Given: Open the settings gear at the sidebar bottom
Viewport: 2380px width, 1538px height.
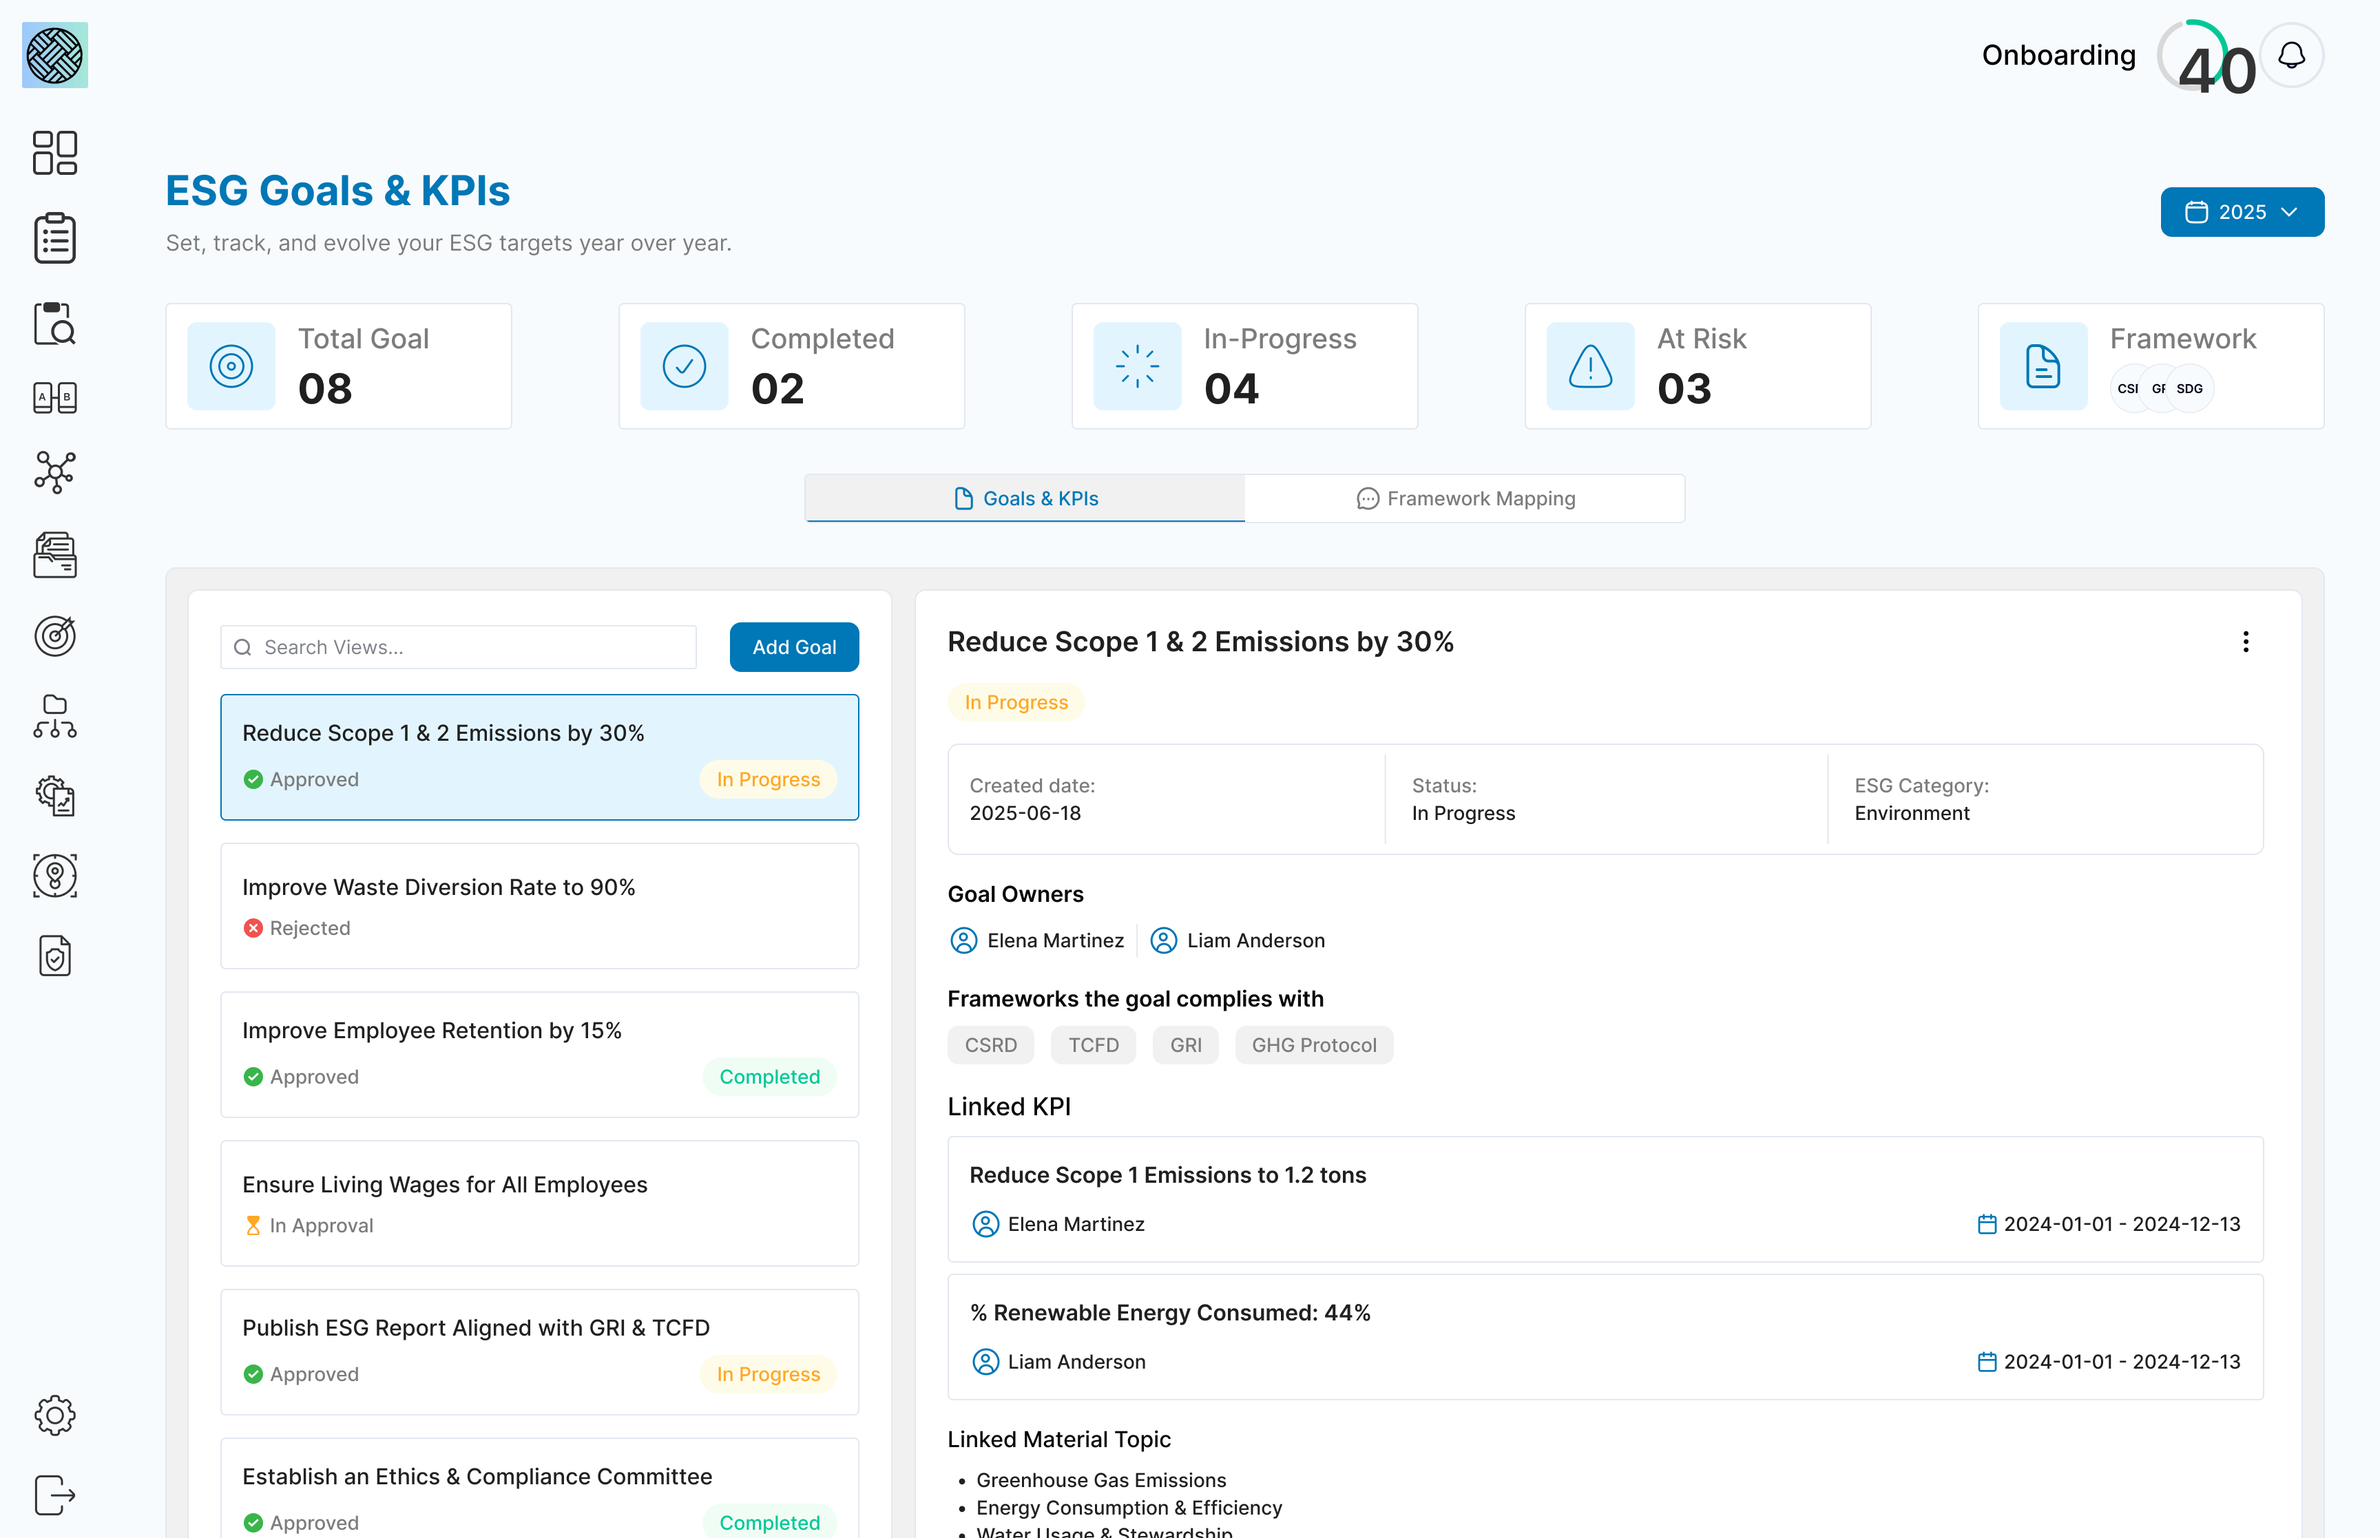Looking at the screenshot, I should [55, 1415].
